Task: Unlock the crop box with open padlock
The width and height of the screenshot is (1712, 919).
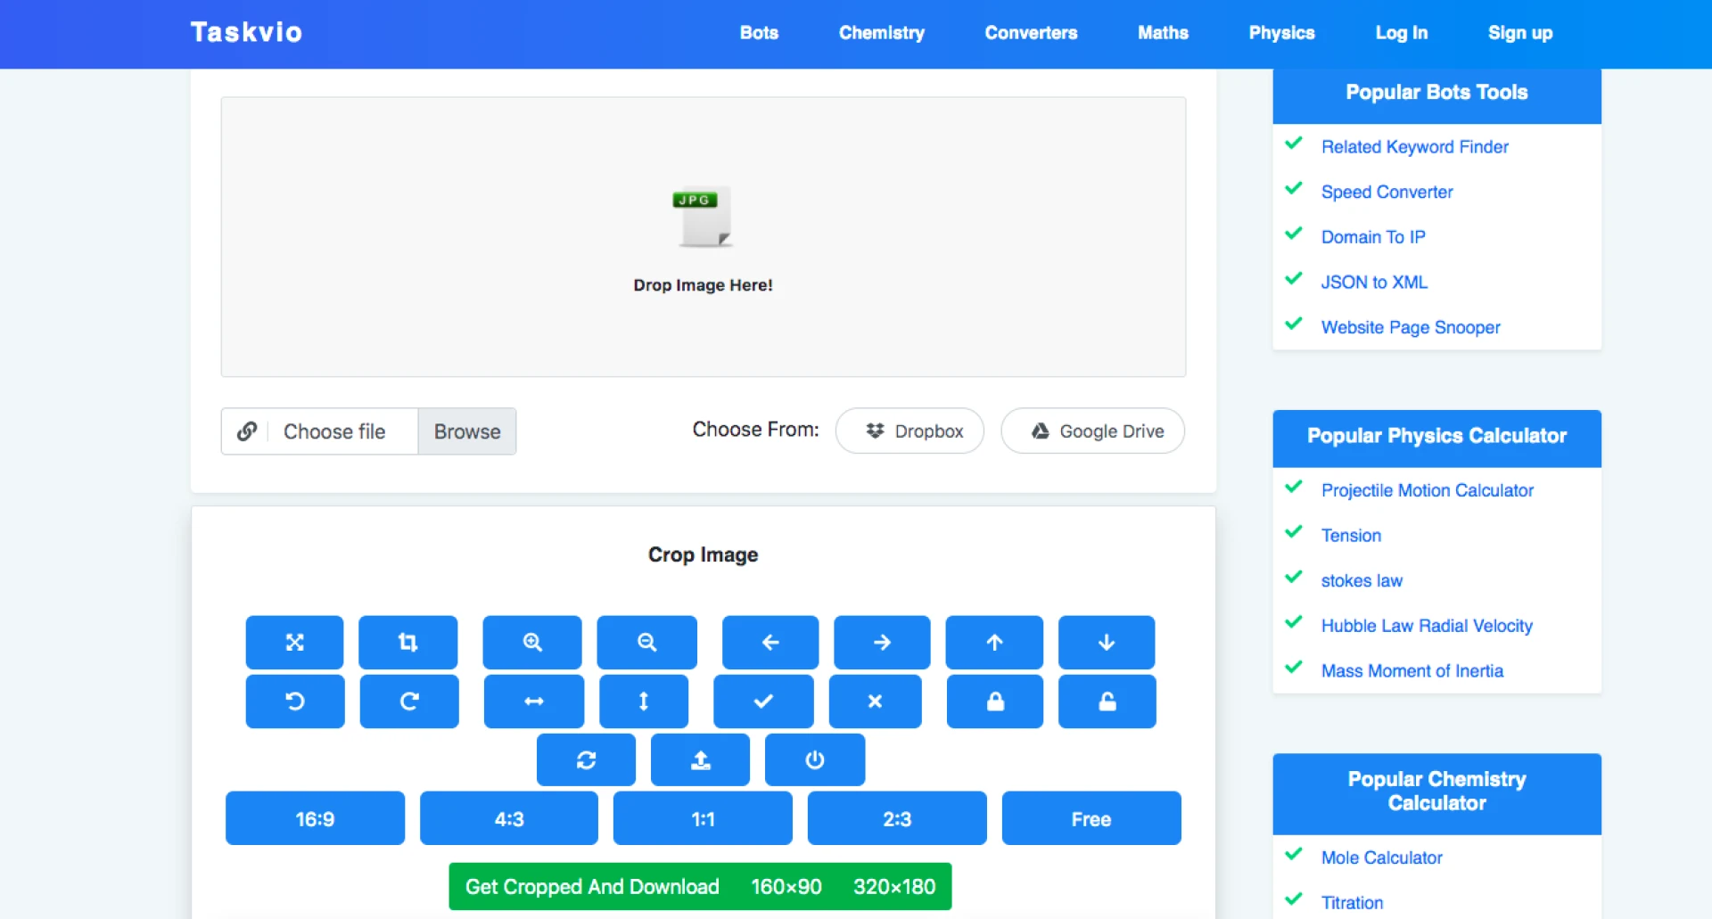Action: tap(1107, 702)
